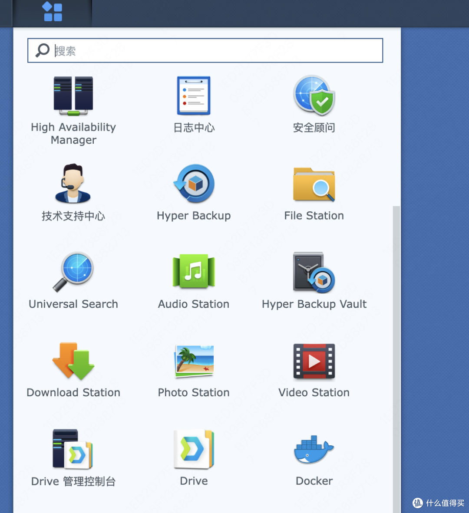Click the Docker label text
469x513 pixels.
tap(314, 481)
